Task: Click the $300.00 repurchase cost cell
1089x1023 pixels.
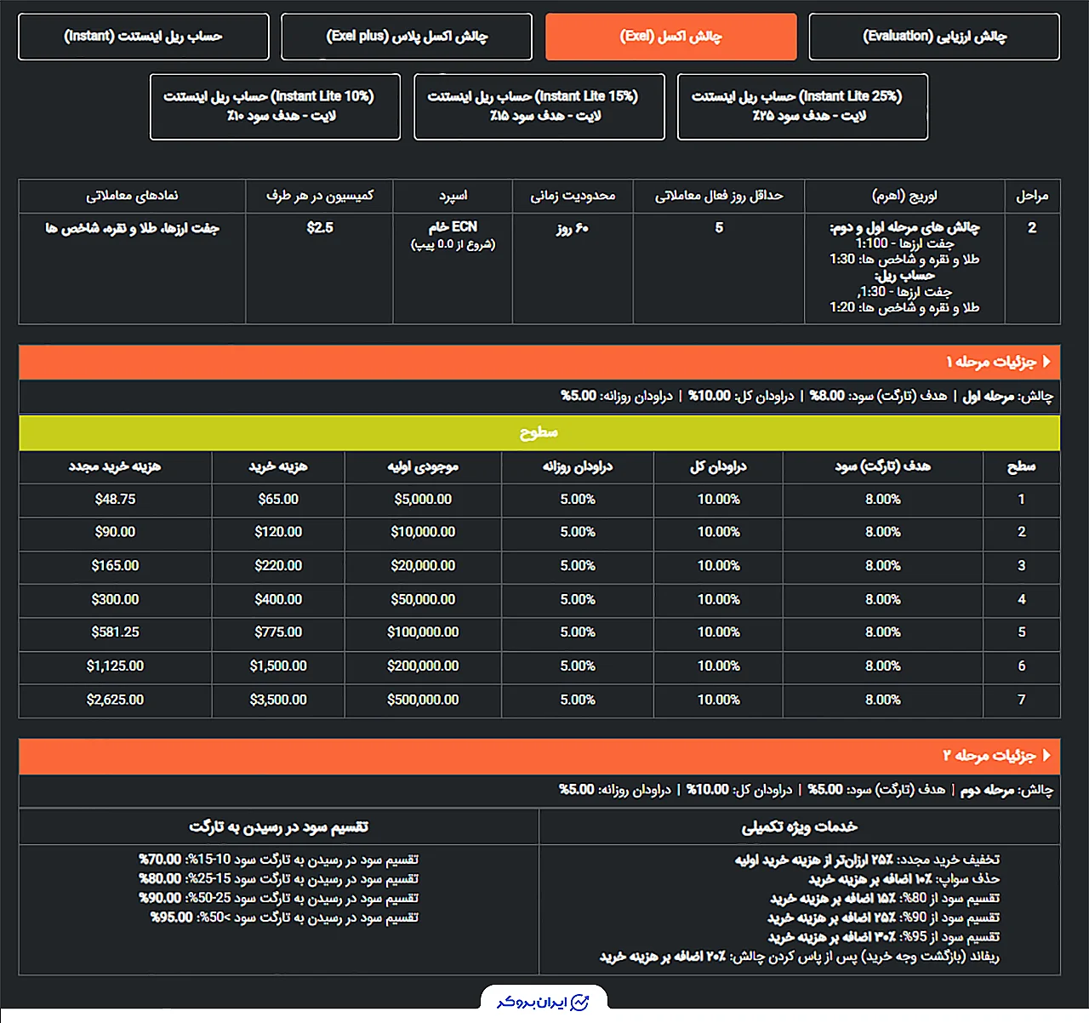Action: (x=115, y=600)
